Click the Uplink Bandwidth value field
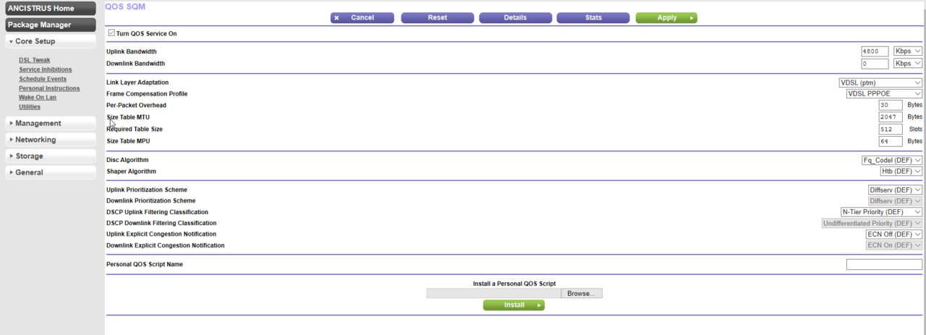This screenshot has height=335, width=926. click(x=875, y=51)
